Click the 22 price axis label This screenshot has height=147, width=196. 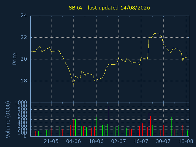coord(24,37)
